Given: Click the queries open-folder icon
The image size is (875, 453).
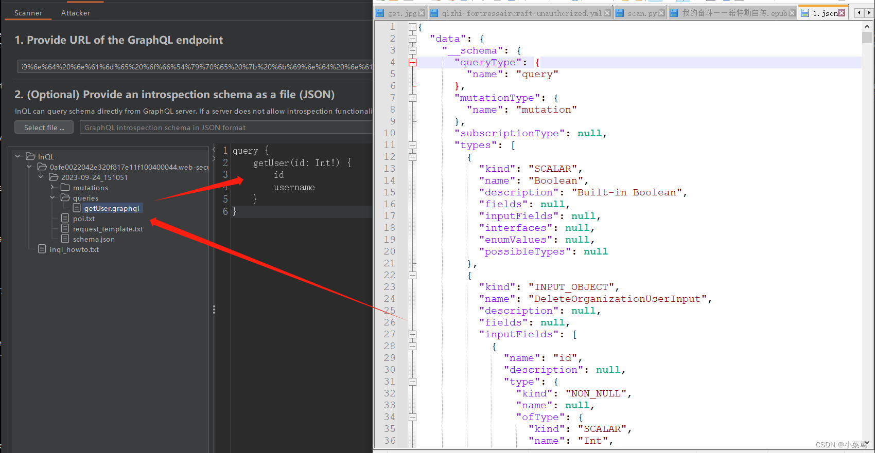Looking at the screenshot, I should click(x=65, y=197).
